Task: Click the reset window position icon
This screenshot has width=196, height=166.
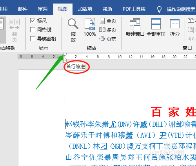Action: (191, 39)
